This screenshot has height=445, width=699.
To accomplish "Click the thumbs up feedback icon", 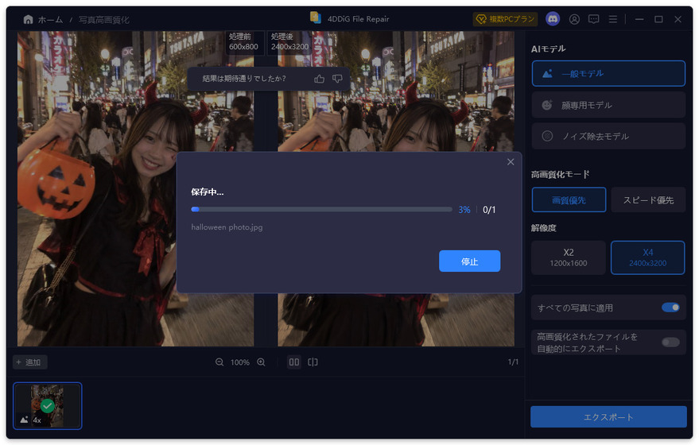I will [319, 79].
